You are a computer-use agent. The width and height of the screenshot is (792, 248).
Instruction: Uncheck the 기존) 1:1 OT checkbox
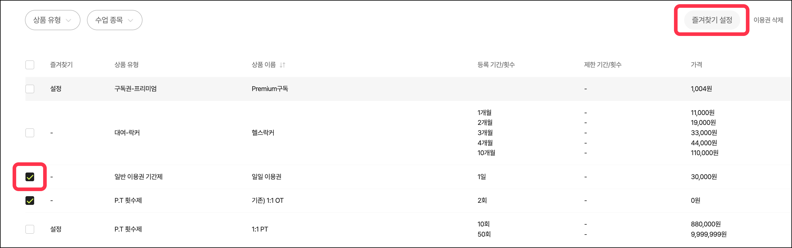point(30,201)
